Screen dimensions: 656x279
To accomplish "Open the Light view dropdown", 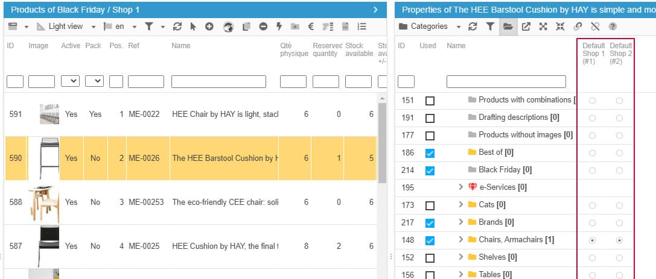I will point(94,27).
